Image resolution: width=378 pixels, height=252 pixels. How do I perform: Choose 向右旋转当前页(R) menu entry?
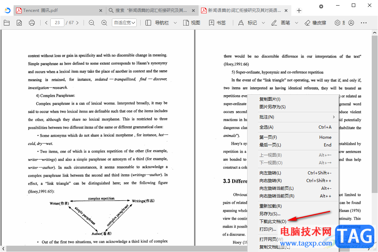click(293, 196)
